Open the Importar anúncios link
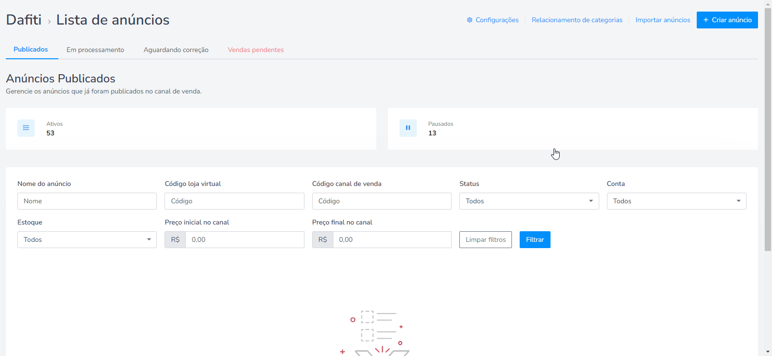This screenshot has height=356, width=772. coord(662,20)
